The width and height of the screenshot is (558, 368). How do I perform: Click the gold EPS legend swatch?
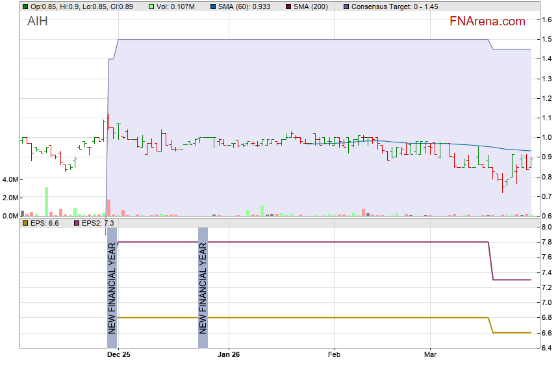[x=25, y=223]
